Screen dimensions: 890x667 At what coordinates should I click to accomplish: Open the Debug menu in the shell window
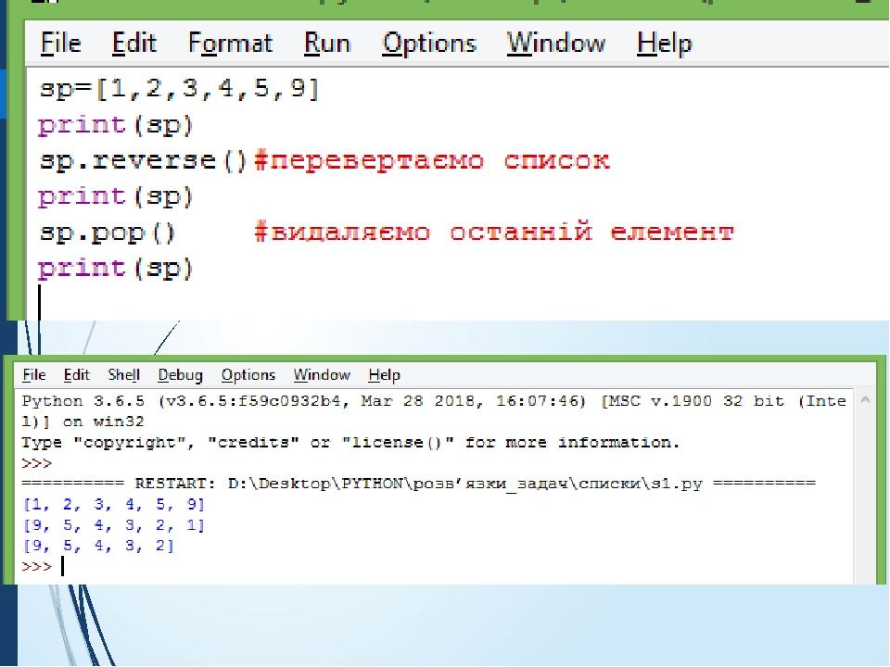[180, 375]
